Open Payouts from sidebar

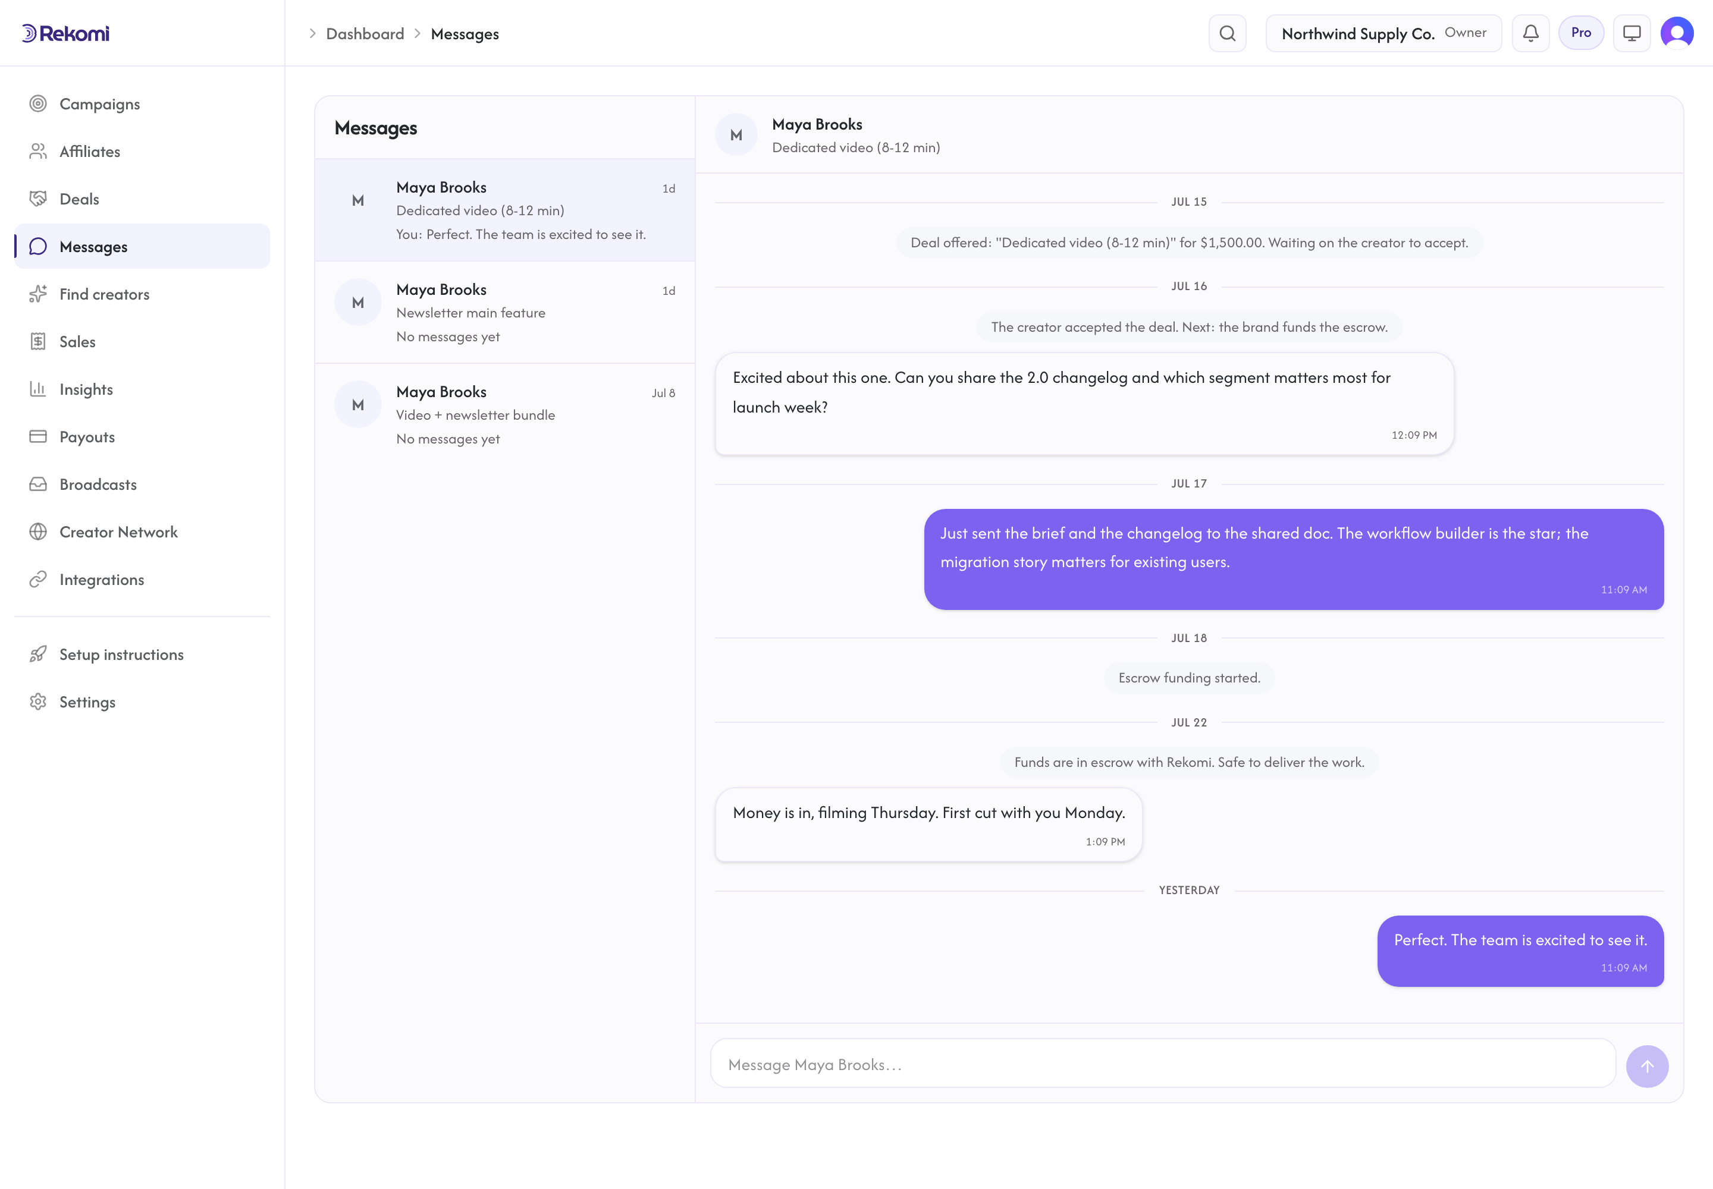[x=142, y=436]
